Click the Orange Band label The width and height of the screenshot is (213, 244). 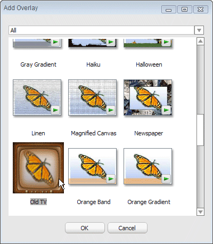[x=94, y=202]
